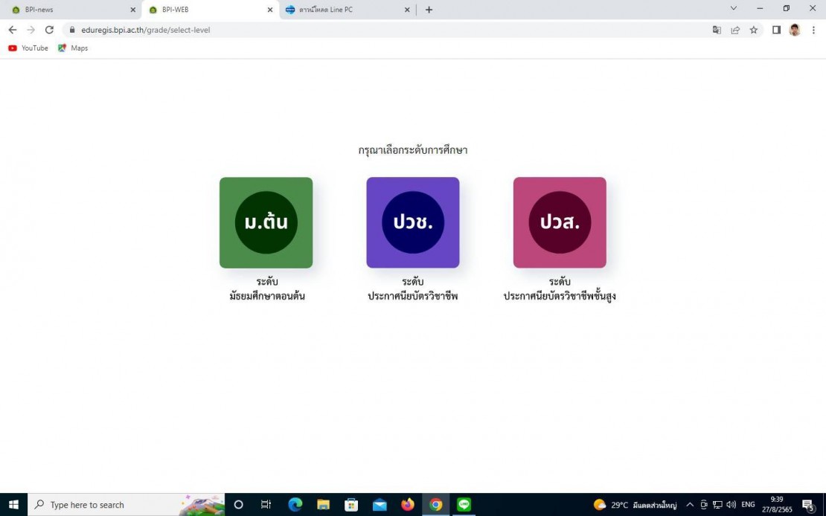
Task: Toggle the browser side panel
Action: [x=776, y=30]
